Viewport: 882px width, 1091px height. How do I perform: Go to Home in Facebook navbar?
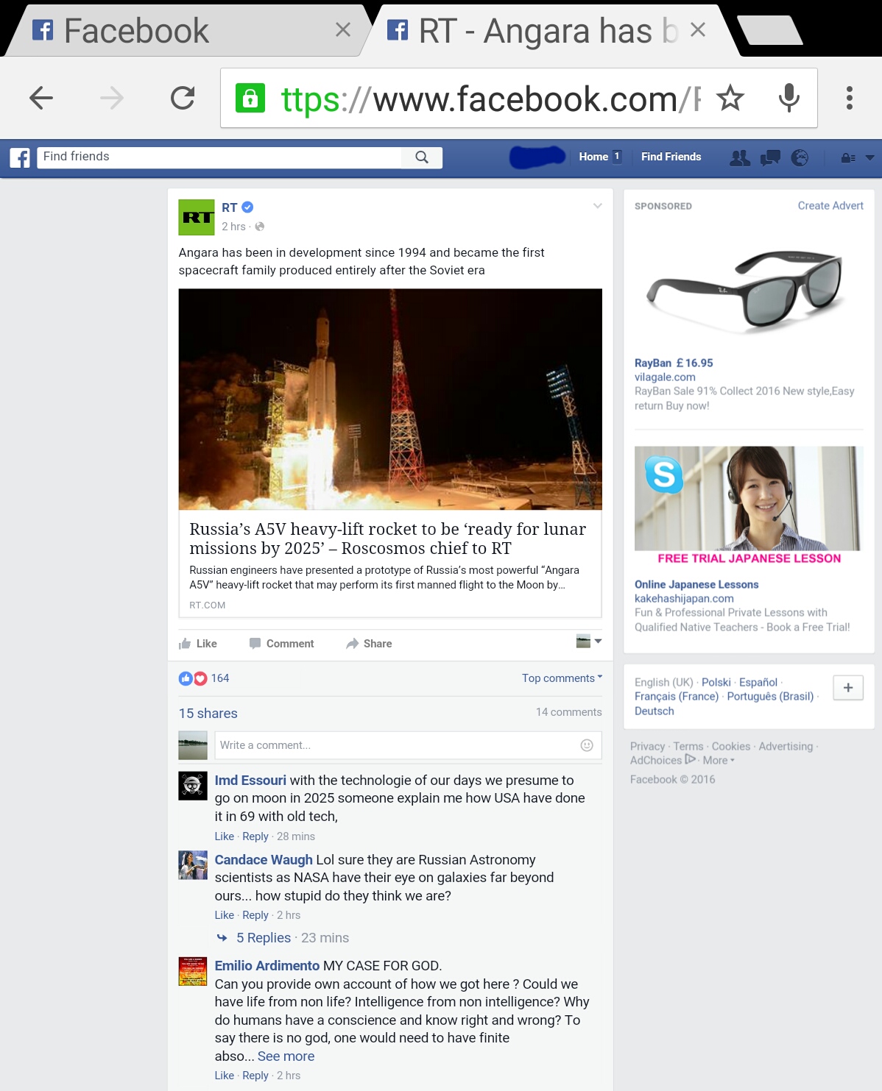point(593,157)
